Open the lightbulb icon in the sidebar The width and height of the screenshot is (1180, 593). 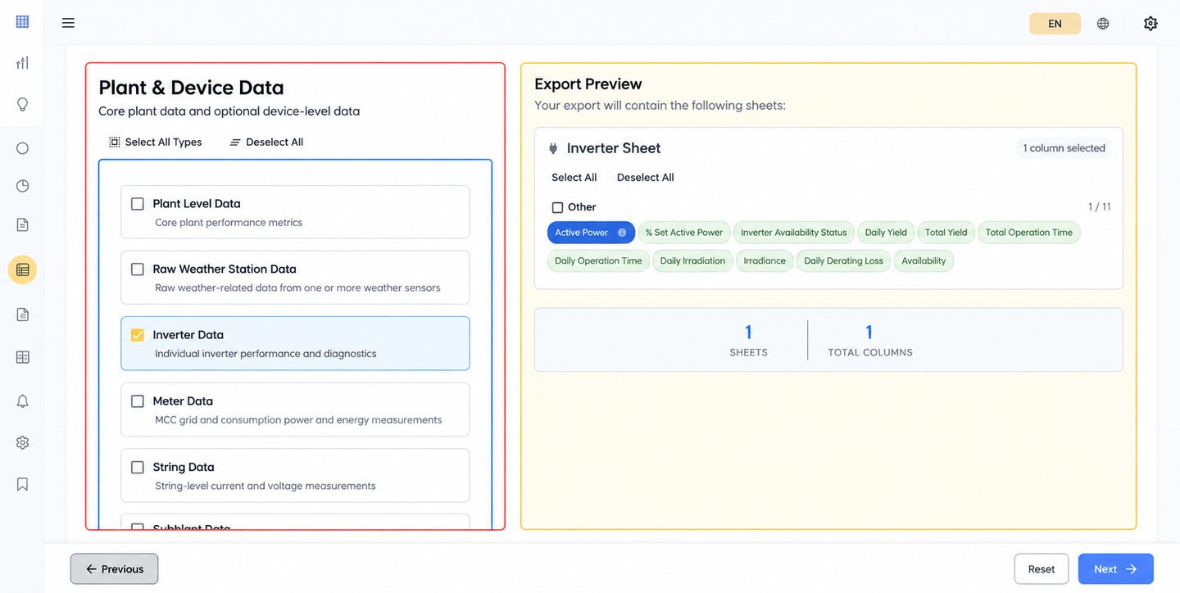point(22,104)
